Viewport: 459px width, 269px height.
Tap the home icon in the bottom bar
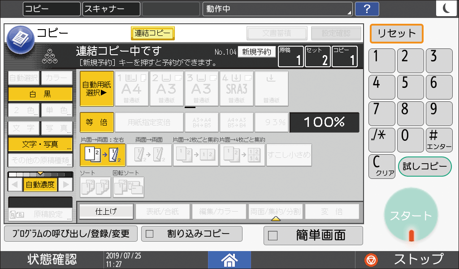(x=229, y=260)
